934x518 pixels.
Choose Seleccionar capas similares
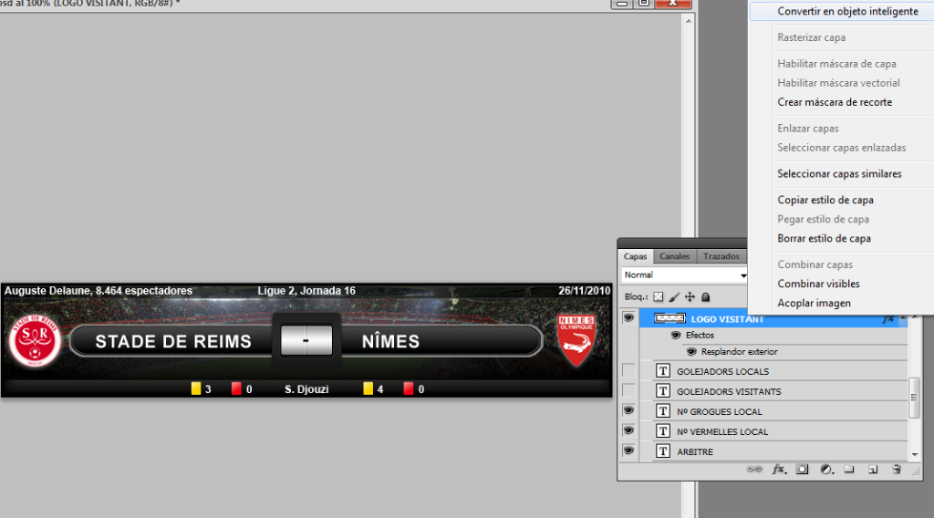pyautogui.click(x=839, y=174)
